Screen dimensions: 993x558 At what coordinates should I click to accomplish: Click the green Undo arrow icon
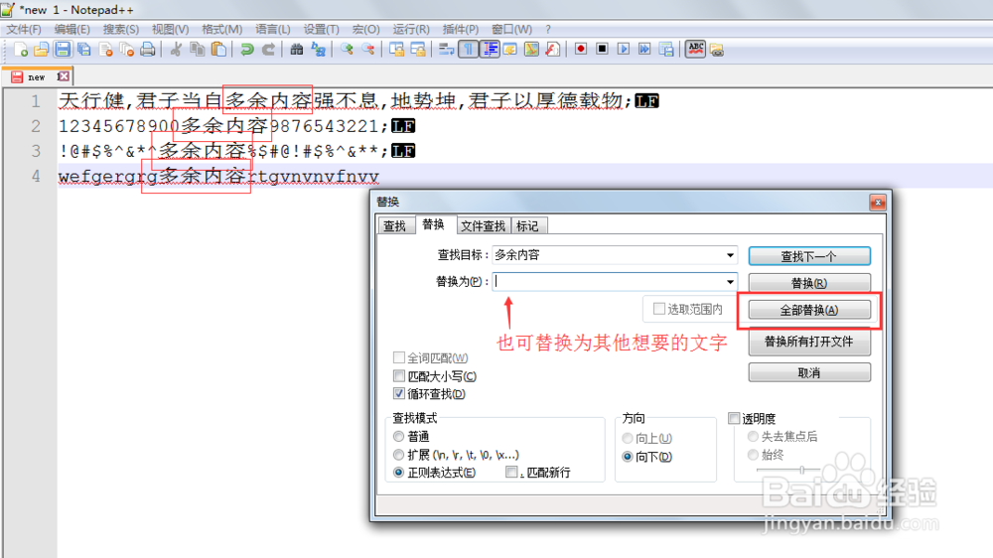pos(247,50)
